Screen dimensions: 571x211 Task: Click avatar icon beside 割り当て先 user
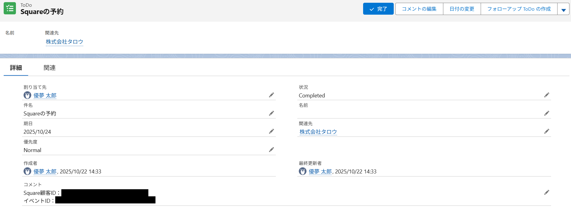click(x=27, y=95)
